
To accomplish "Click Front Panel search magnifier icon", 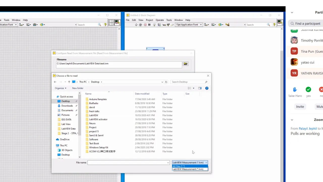I will pyautogui.click(x=99, y=25).
